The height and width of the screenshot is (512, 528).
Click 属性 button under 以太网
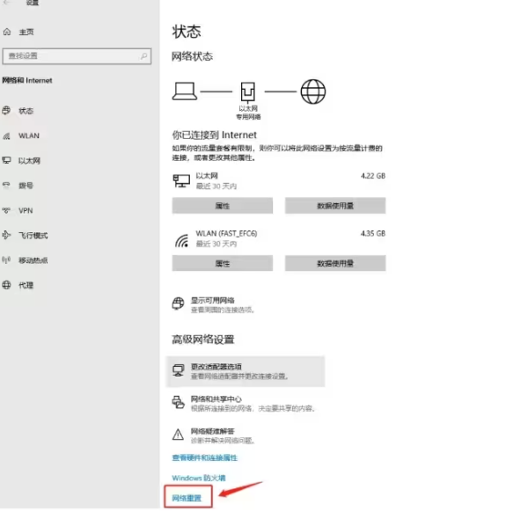coord(223,205)
